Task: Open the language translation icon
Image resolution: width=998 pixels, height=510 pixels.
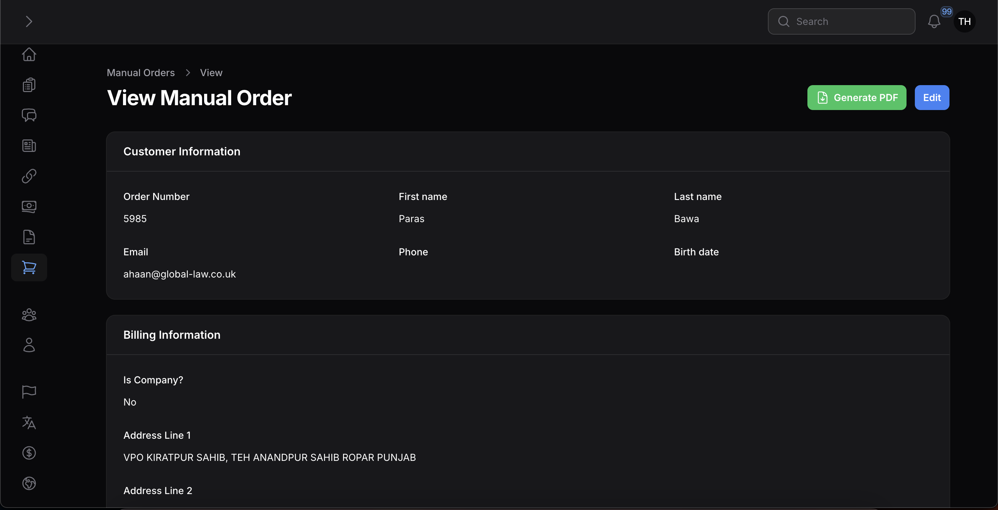Action: [29, 422]
